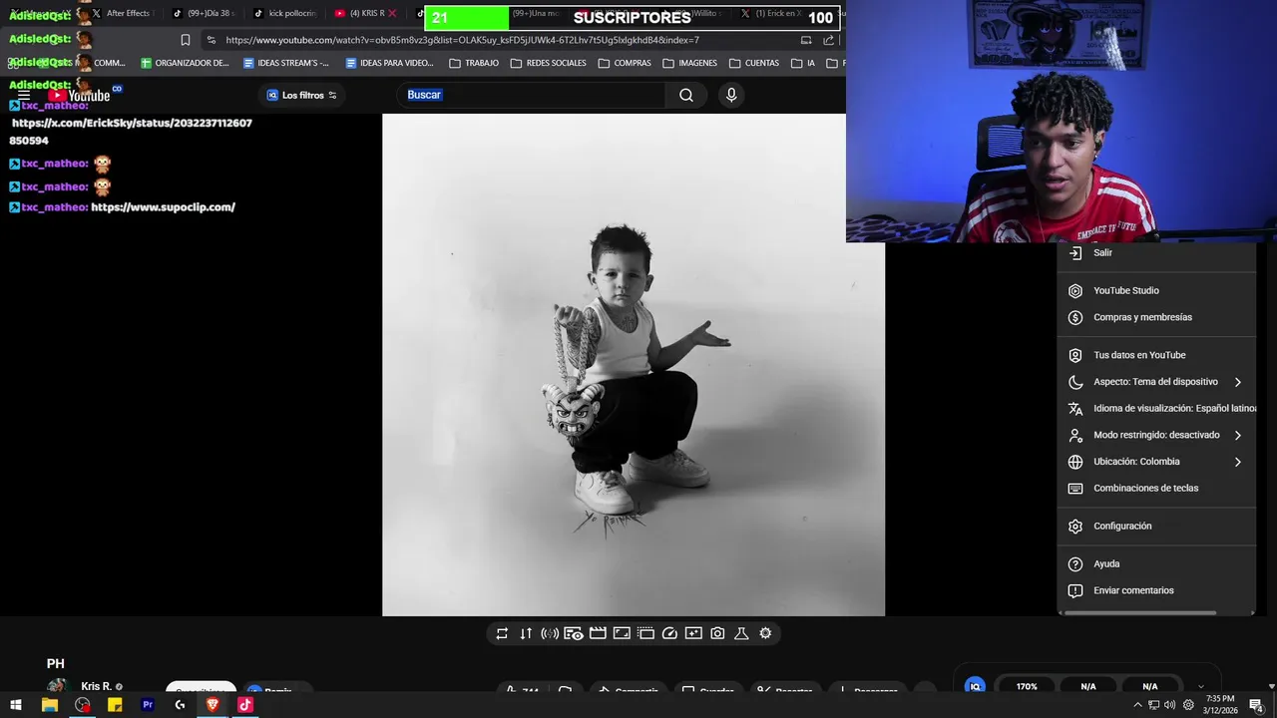The height and width of the screenshot is (718, 1277).
Task: Select Salir in account menu
Action: point(1157,253)
